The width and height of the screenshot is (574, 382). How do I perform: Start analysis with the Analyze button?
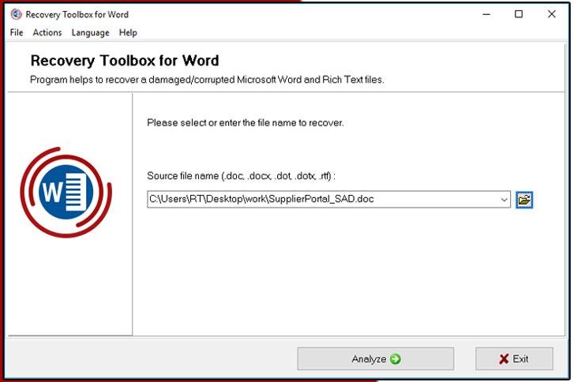pos(376,358)
